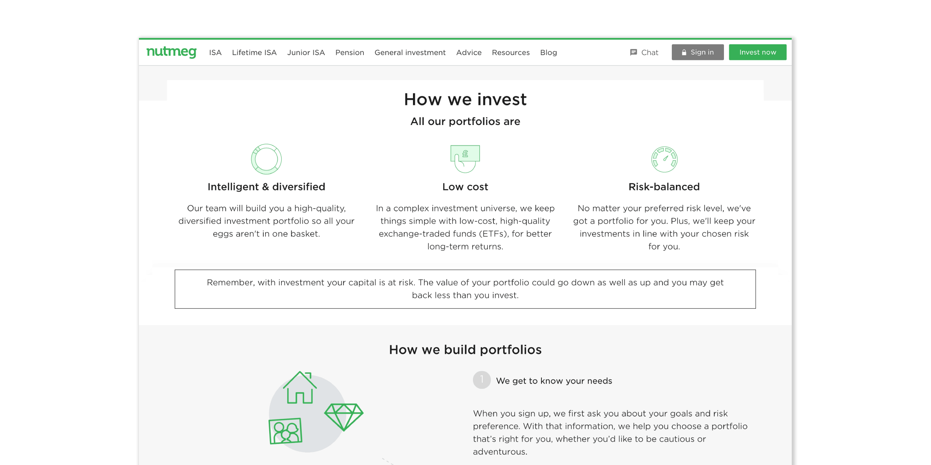Click the We get to know your needs heading
The width and height of the screenshot is (931, 465).
pos(554,381)
